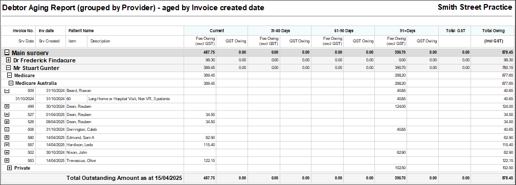Click the Total GST column header
This screenshot has height=185, width=516.
pos(456,31)
